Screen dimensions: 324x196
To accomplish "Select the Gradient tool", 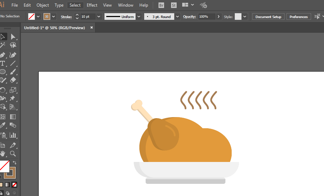I will pos(13,117).
